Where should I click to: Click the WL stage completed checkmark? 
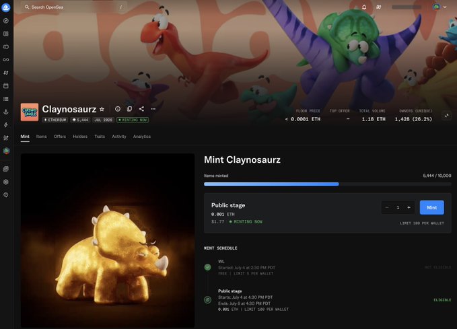207,267
